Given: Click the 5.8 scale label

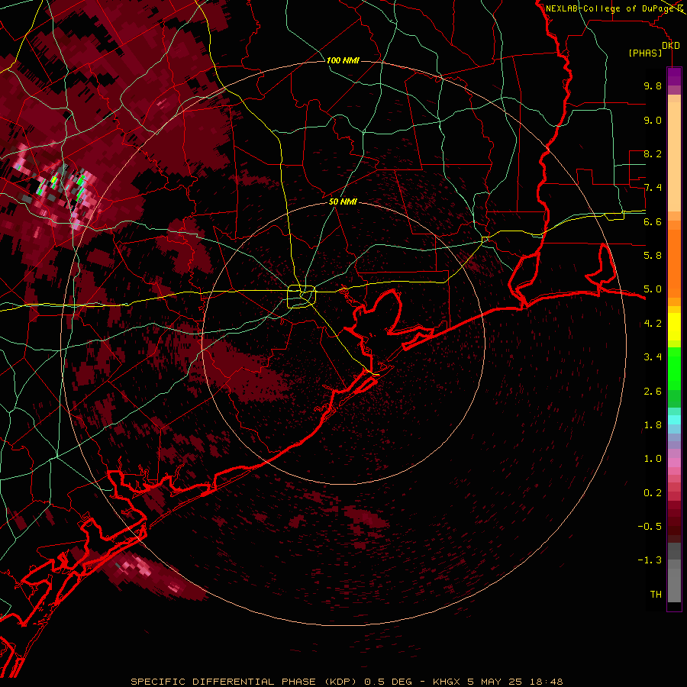Looking at the screenshot, I should [653, 256].
